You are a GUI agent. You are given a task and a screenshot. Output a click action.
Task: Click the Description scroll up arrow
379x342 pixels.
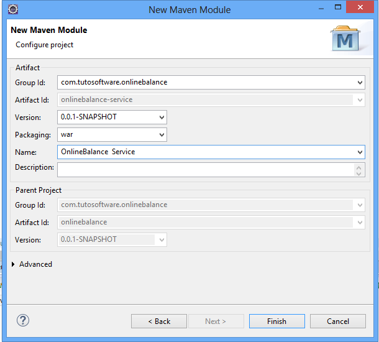(x=358, y=167)
